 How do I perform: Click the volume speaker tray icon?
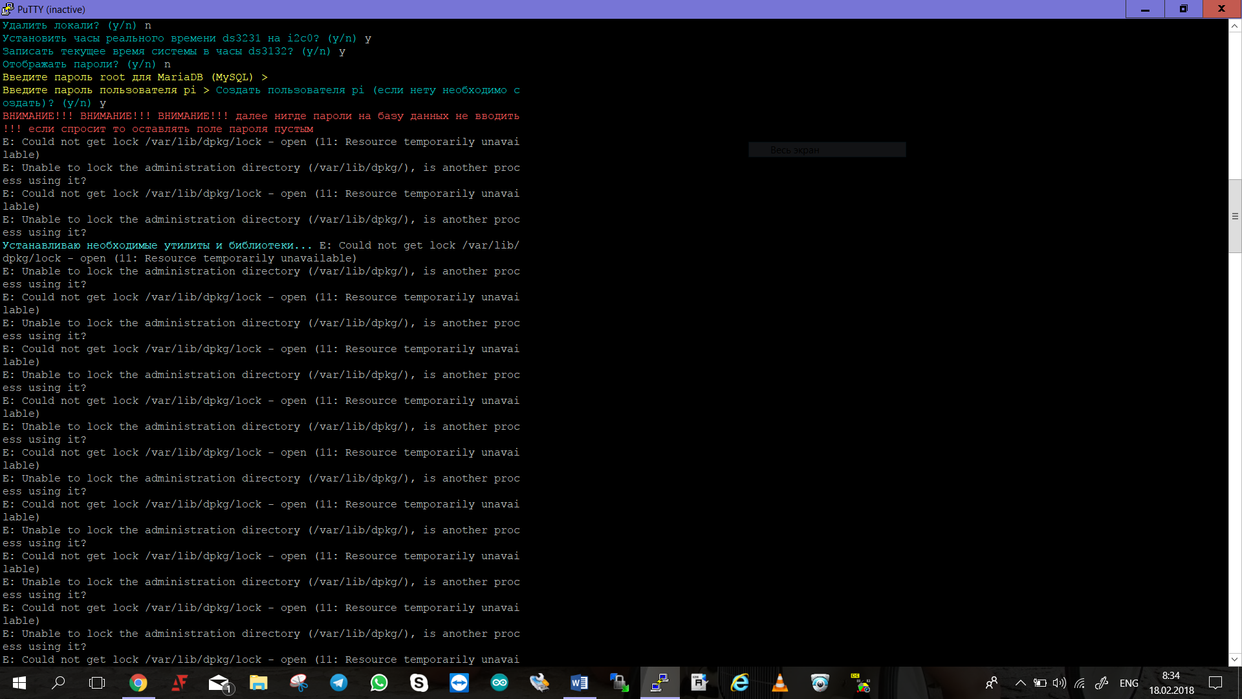(1059, 683)
